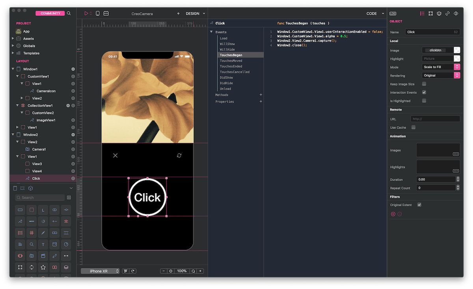
Task: Open the search icon beside COMMUNITY
Action: point(69,13)
